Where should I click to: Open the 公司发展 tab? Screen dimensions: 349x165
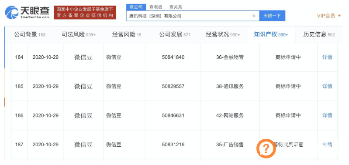[x=175, y=34]
